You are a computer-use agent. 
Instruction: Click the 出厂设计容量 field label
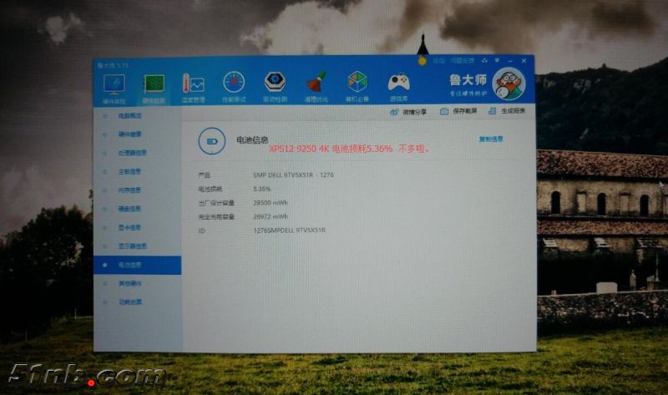(216, 203)
